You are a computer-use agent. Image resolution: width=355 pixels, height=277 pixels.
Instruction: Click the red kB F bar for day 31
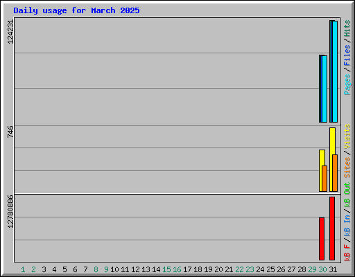point(332,229)
